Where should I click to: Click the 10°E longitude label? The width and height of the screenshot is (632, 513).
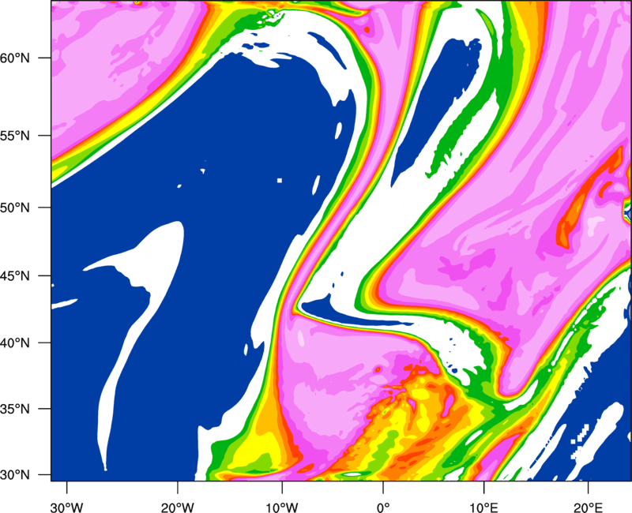(x=483, y=507)
